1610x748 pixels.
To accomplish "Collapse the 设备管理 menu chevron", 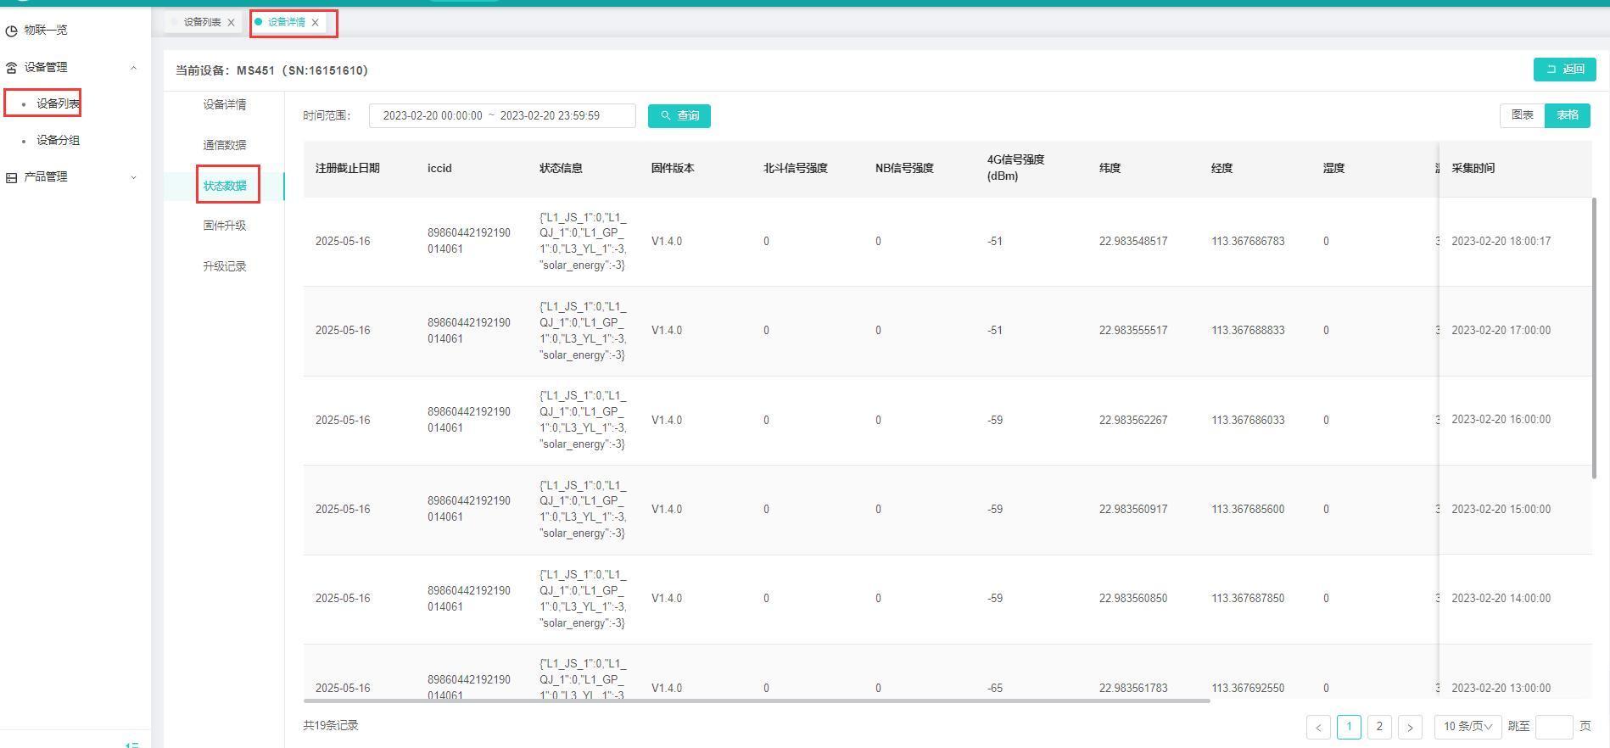I will [133, 68].
